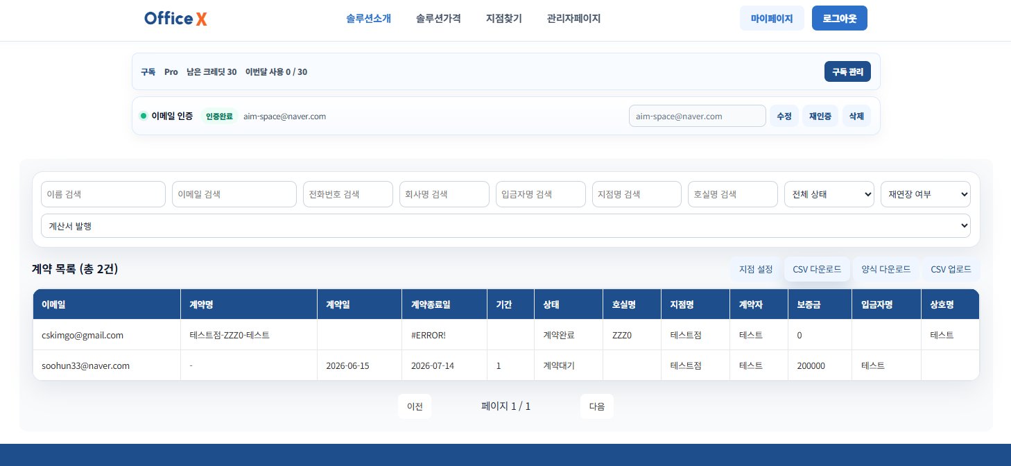This screenshot has width=1011, height=466.
Task: Expand the 재연장 여부 dropdown
Action: [x=926, y=194]
